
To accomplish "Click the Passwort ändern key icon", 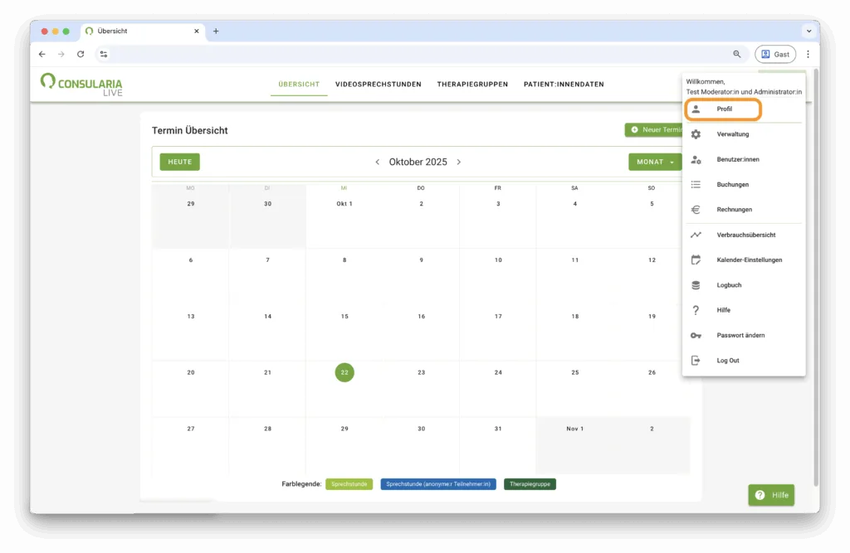I will coord(696,336).
